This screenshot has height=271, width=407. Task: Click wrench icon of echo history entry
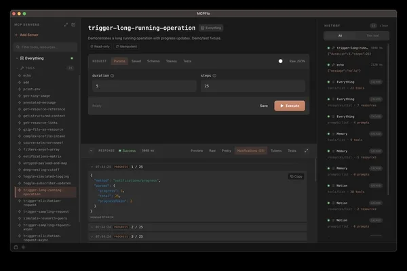pos(333,65)
